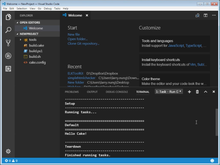220x165 pixels.
Task: Open the Manage gear menu
Action: point(8,151)
